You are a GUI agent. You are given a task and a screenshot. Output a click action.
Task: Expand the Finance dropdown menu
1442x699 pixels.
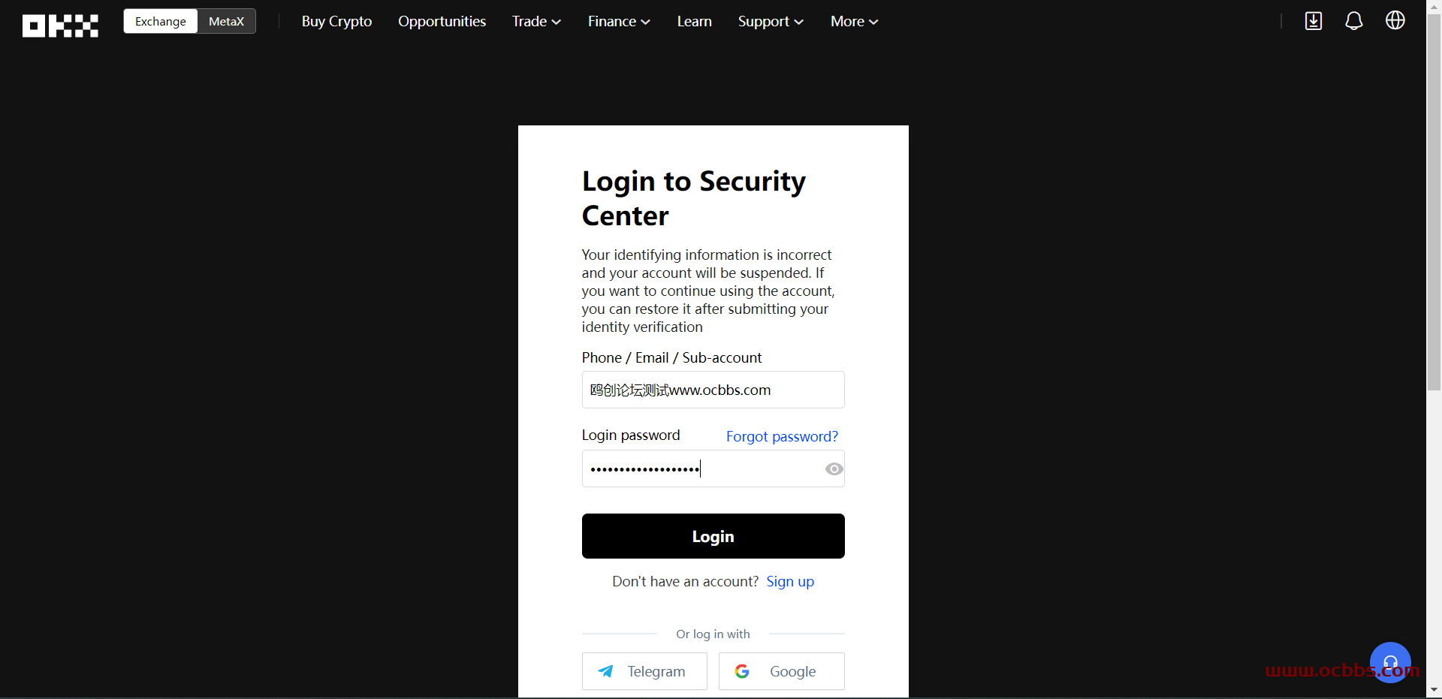619,21
